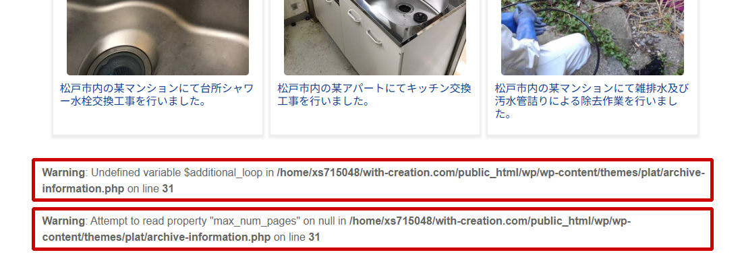Click the $additional_loop variable name text

pyautogui.click(x=223, y=172)
